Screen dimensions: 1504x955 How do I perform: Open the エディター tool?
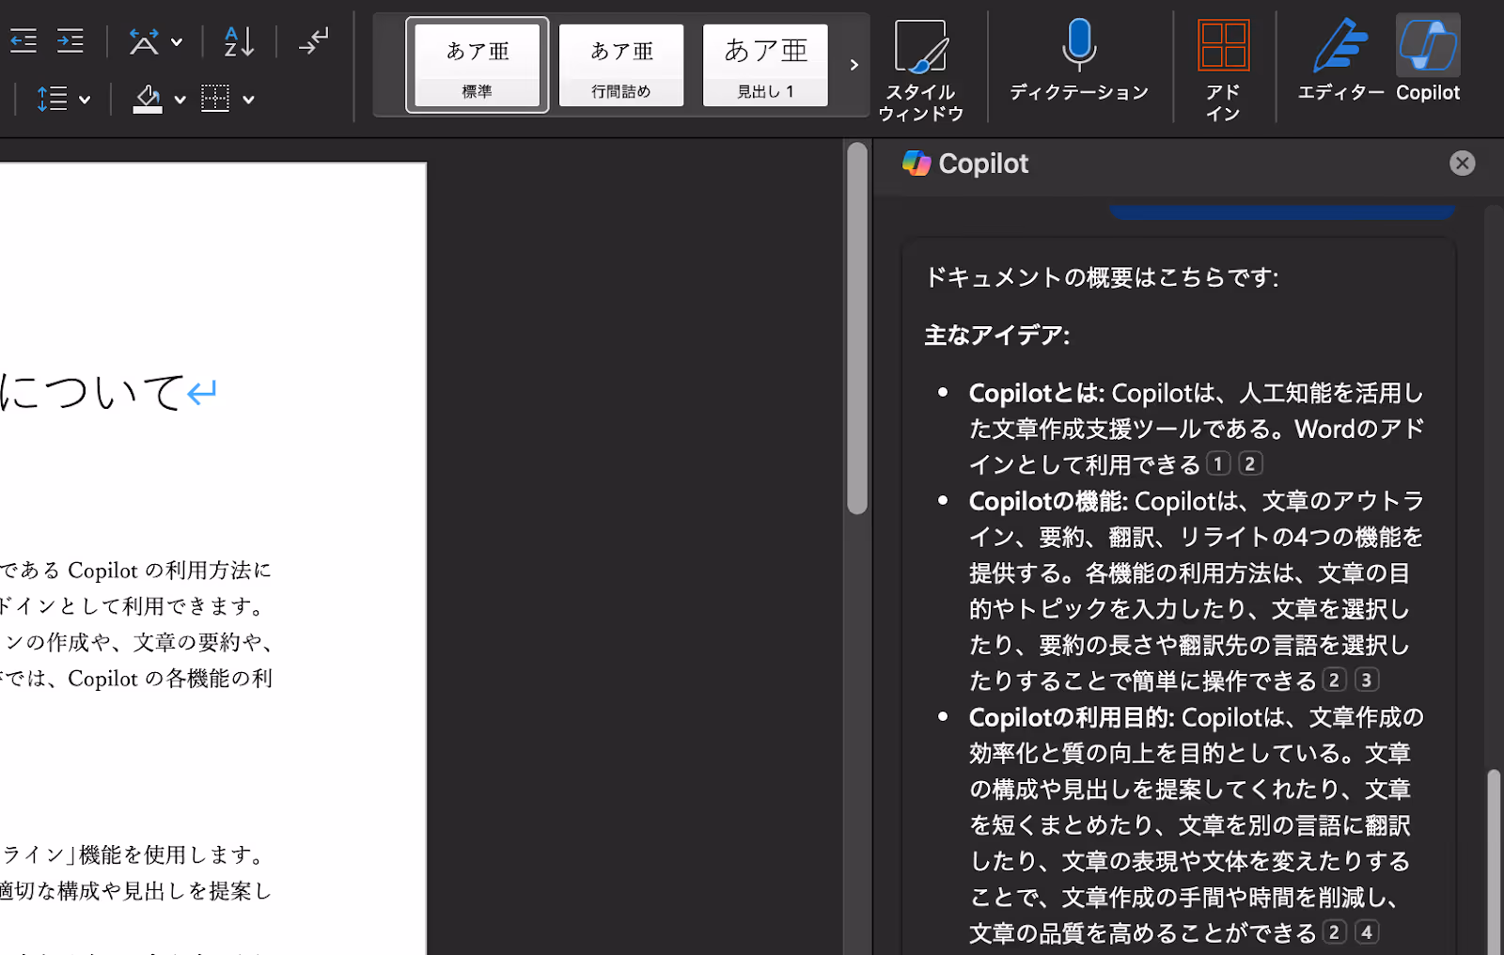coord(1340,59)
